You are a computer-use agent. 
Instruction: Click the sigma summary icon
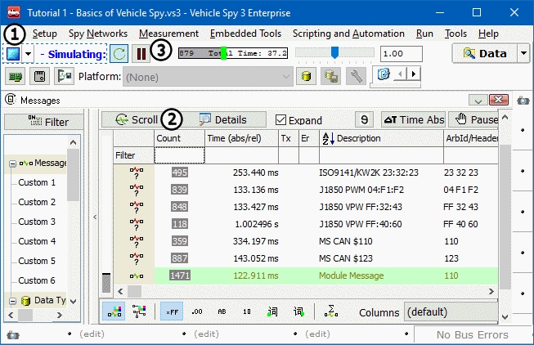click(x=331, y=311)
